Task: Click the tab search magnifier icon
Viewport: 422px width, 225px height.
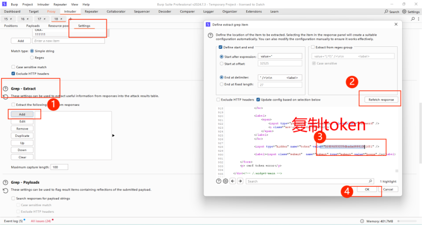Action: click(413, 19)
